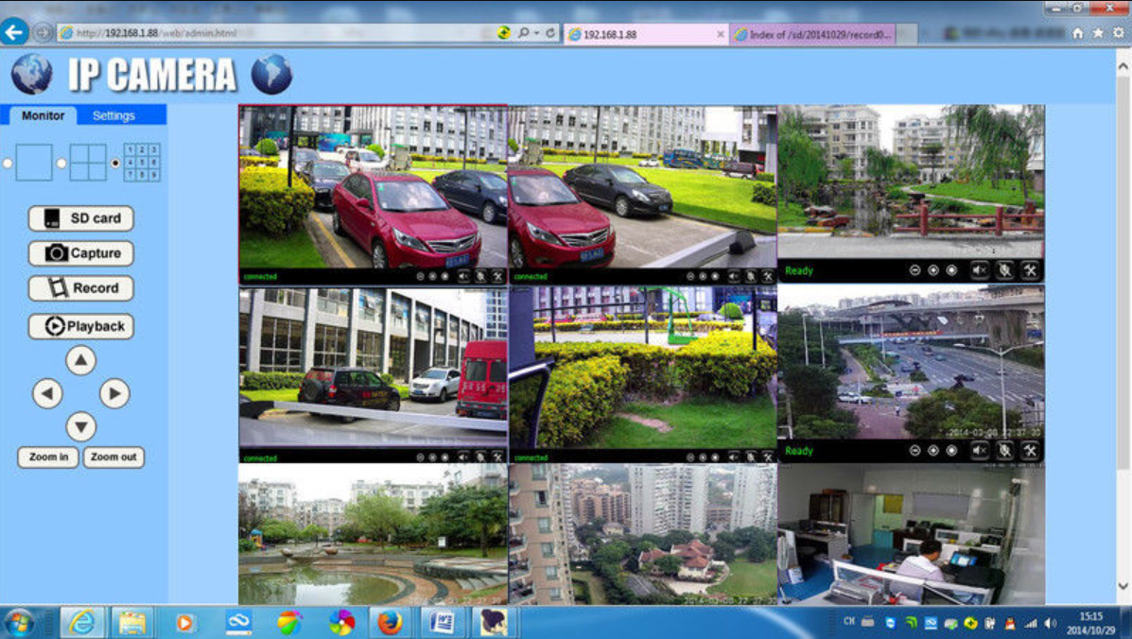The height and width of the screenshot is (639, 1132).
Task: Open settings tools on top-right camera feed
Action: (x=1029, y=270)
